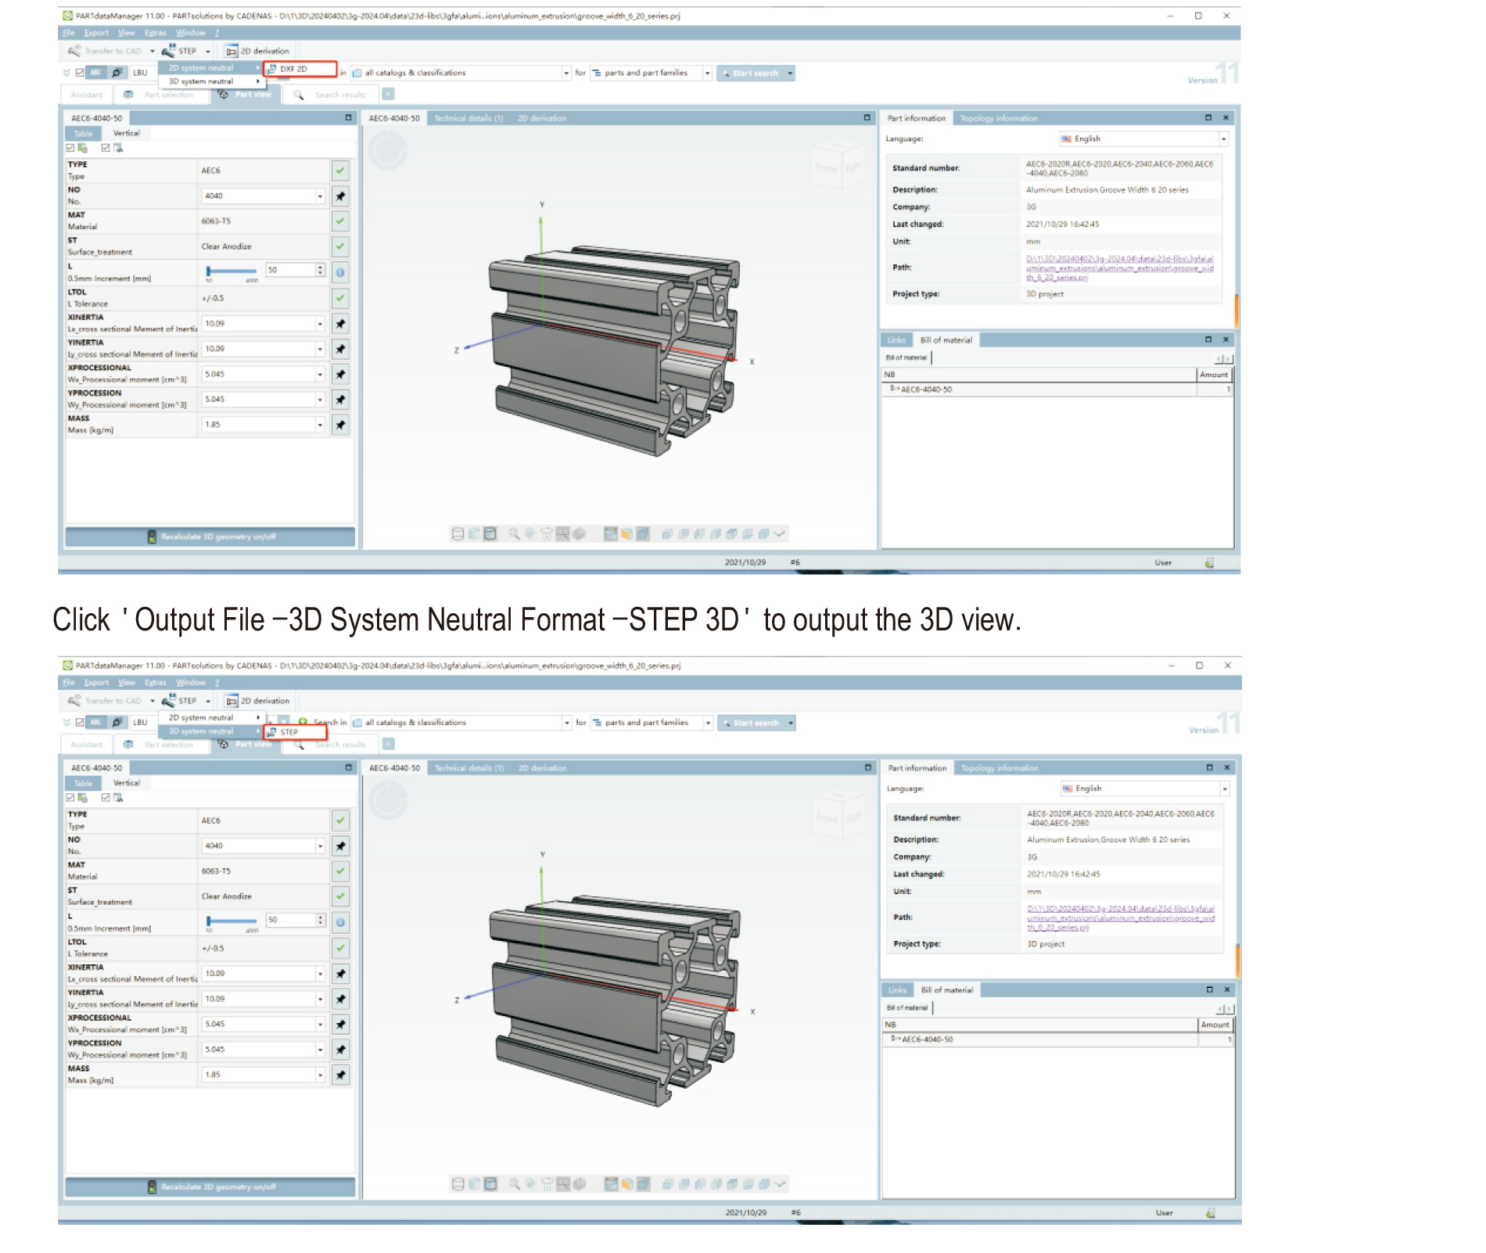Click the magnifier zoom icon, upper screenshot 3D toolbar

[514, 534]
